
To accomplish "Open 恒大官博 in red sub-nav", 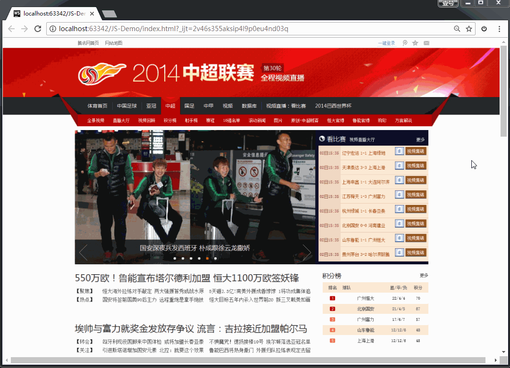I will point(335,121).
